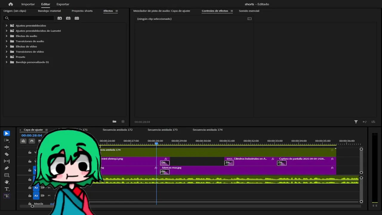
Task: Click the magnifier icon in Effects search
Action: [7, 18]
